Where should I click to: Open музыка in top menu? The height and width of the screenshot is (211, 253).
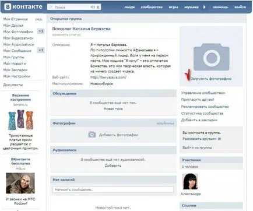[x=191, y=7]
